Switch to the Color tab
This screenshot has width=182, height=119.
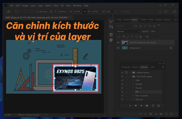[119, 20]
